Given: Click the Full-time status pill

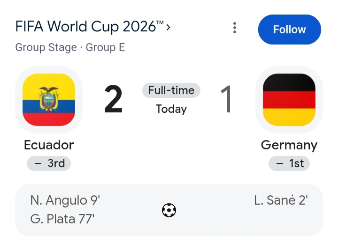Looking at the screenshot, I should (x=171, y=90).
